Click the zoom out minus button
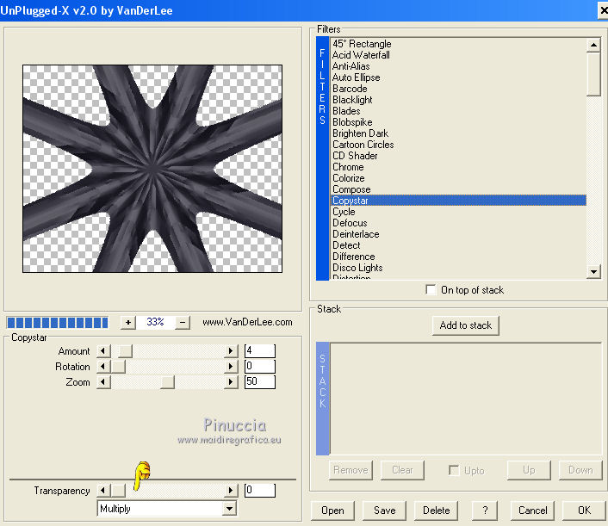This screenshot has width=608, height=526. tap(183, 322)
